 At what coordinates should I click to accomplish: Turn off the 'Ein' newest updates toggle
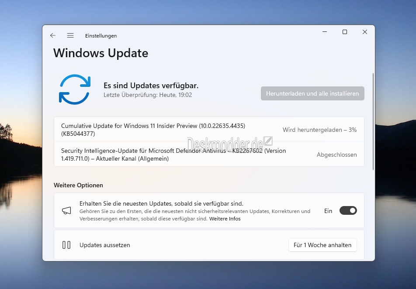348,211
